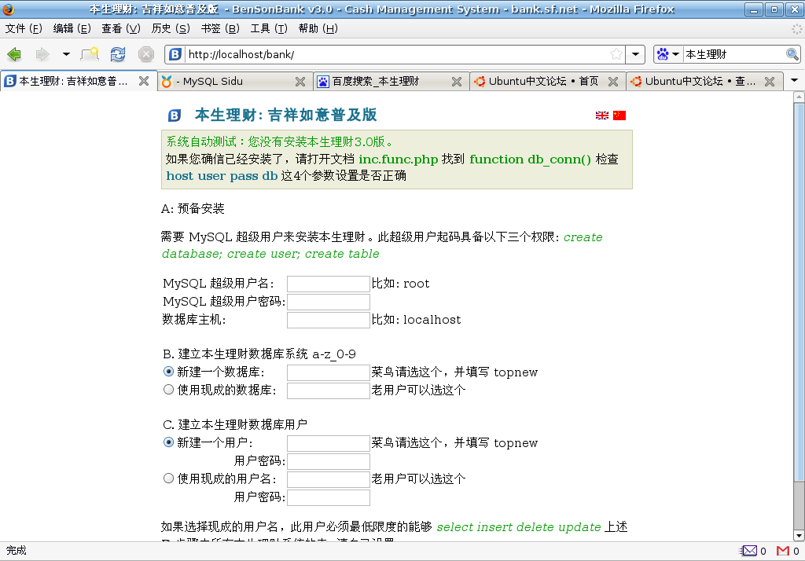Click the Forward arrow button
Screen dimensions: 805x561
(42, 54)
